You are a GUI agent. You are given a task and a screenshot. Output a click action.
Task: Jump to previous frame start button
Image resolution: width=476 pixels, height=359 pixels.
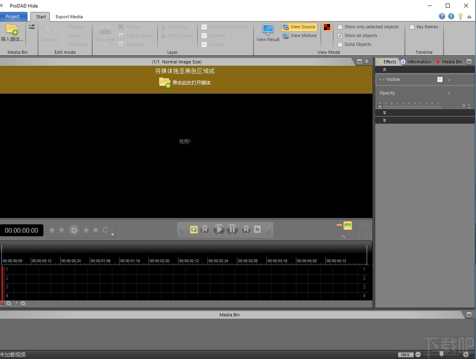click(x=205, y=230)
